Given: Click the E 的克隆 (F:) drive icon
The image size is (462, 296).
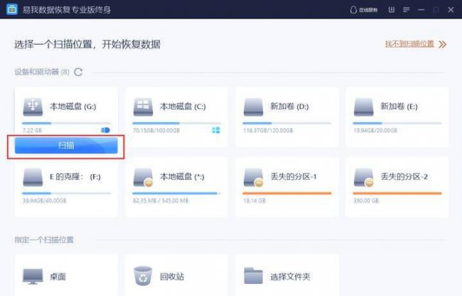Looking at the screenshot, I should pyautogui.click(x=33, y=177).
